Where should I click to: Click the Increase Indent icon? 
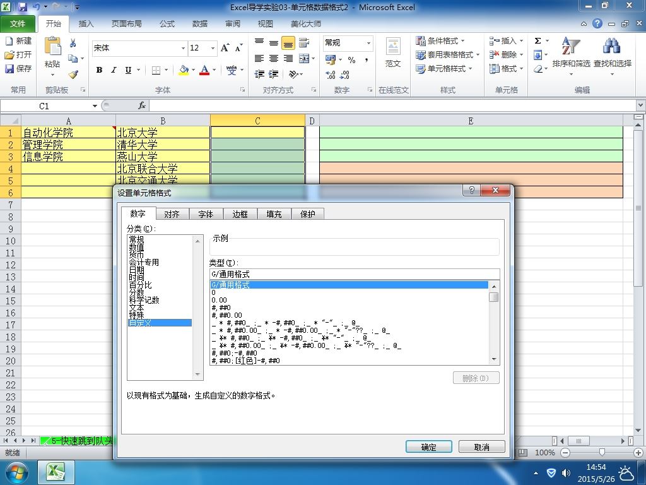point(274,75)
